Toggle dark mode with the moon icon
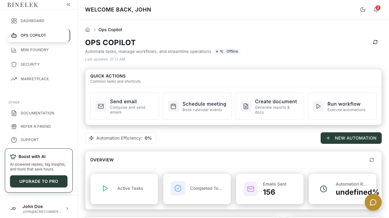 click(363, 9)
